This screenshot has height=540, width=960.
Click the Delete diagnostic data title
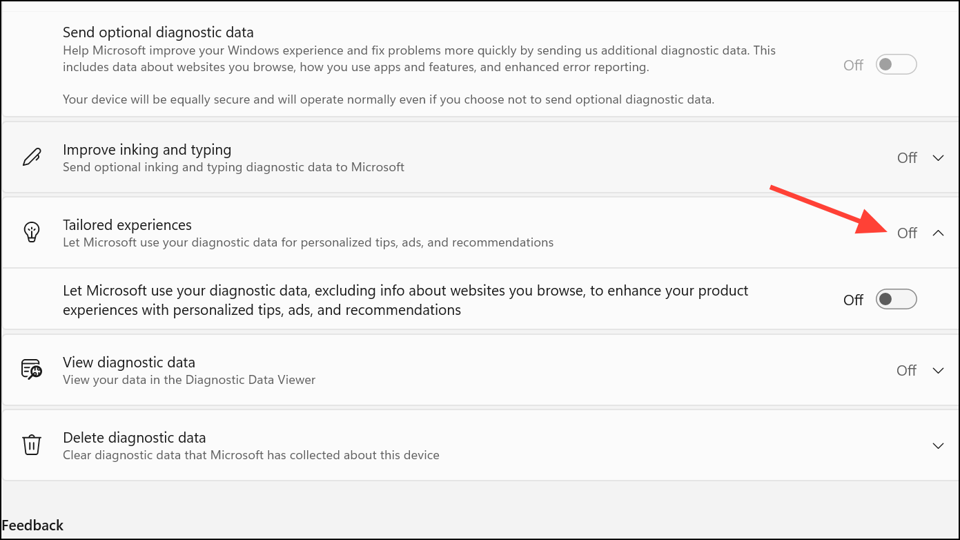[134, 438]
